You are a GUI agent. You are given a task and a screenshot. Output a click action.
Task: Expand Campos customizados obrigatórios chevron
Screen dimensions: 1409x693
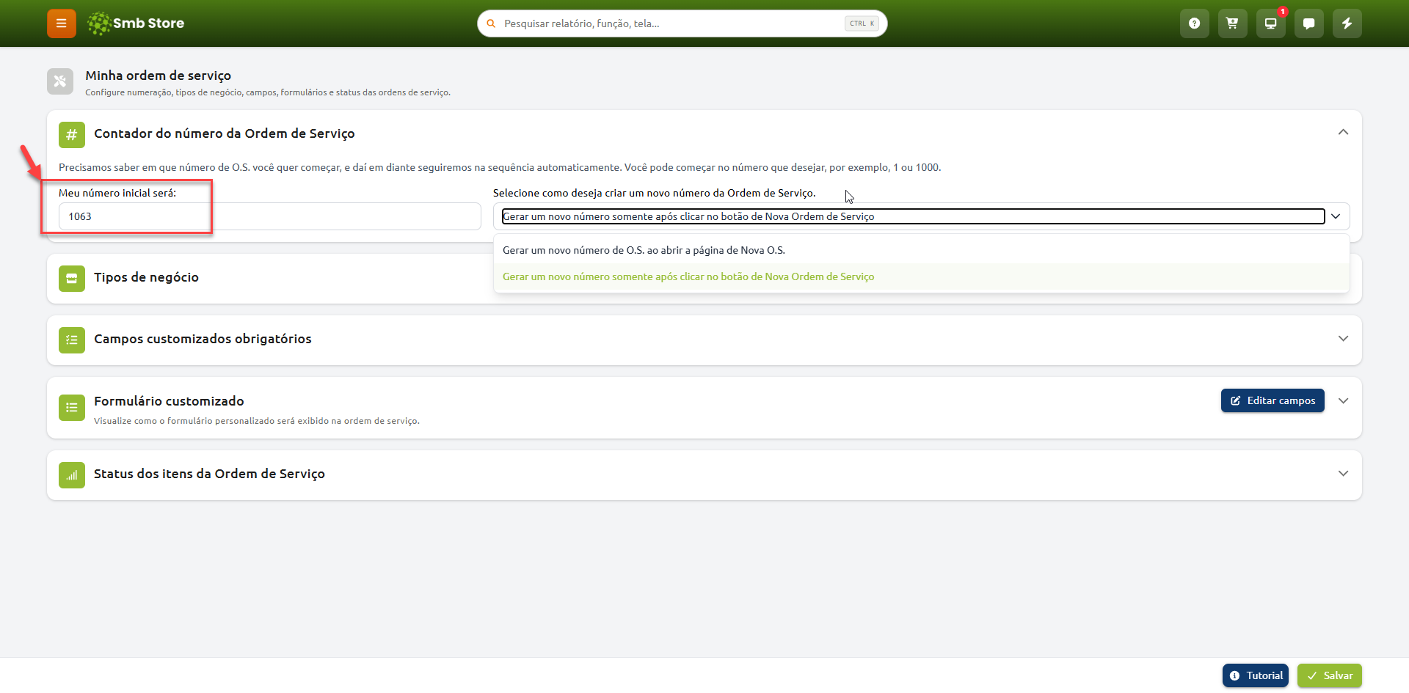pyautogui.click(x=1343, y=339)
